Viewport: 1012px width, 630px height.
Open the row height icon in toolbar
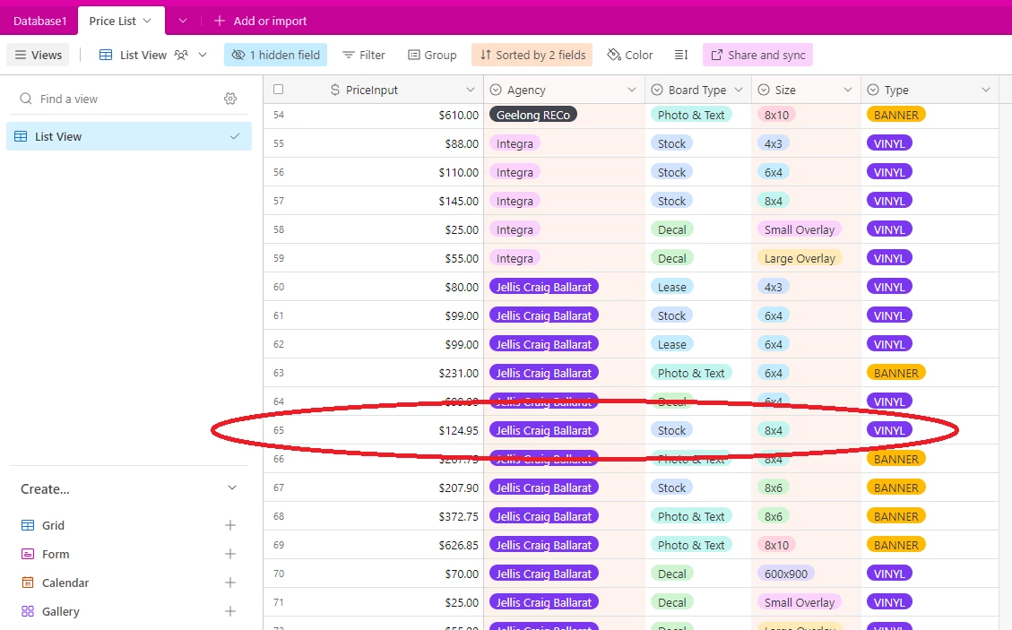point(681,55)
